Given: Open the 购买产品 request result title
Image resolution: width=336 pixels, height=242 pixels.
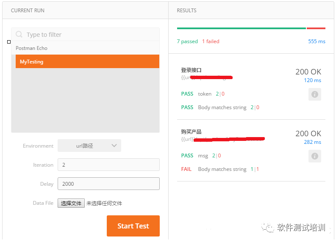Looking at the screenshot, I should click(x=191, y=132).
